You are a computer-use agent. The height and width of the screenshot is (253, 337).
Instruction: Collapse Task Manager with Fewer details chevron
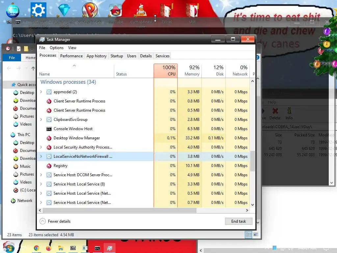(x=43, y=221)
